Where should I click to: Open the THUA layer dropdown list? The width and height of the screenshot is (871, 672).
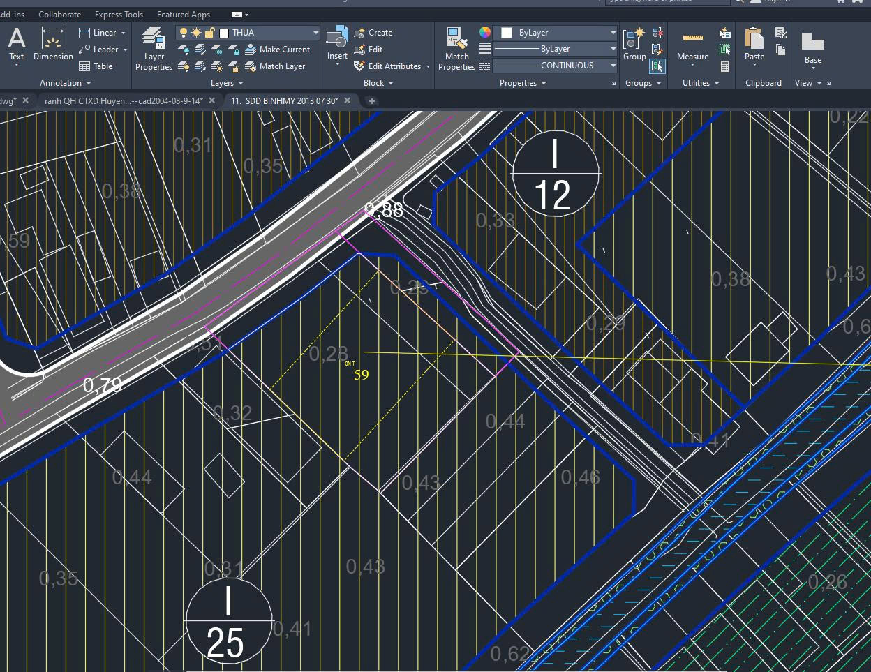(315, 33)
